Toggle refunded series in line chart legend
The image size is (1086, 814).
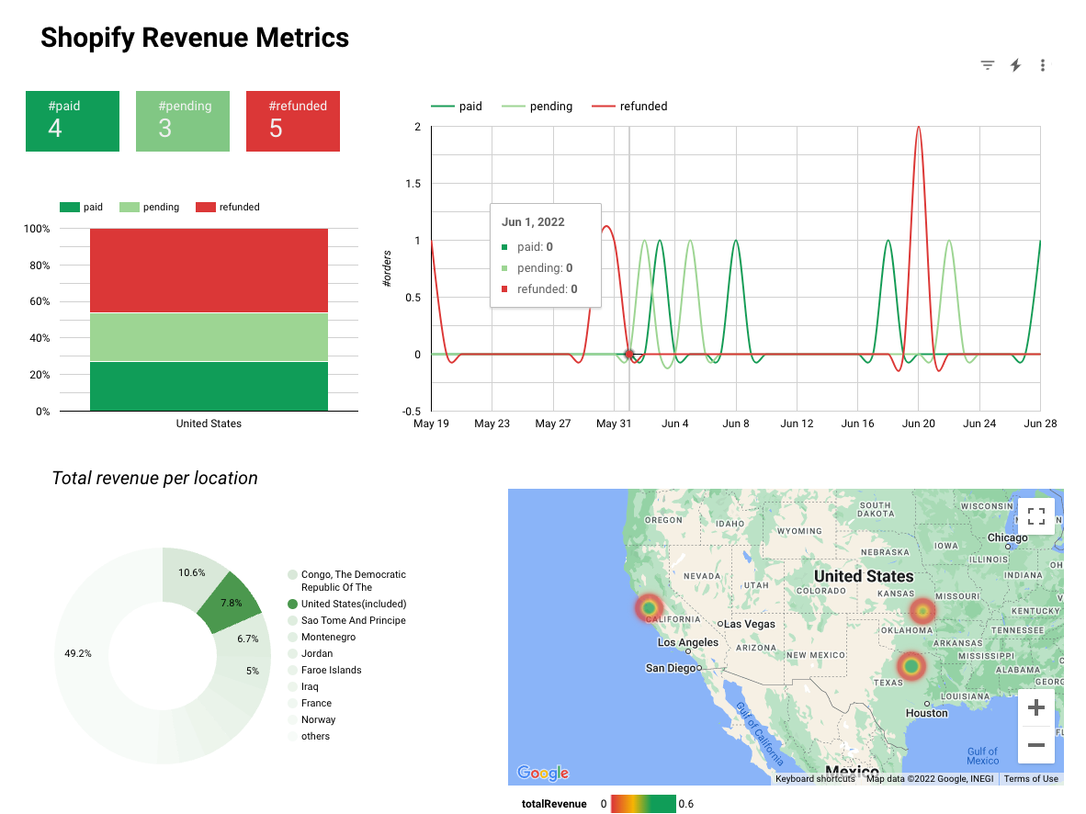click(x=629, y=106)
